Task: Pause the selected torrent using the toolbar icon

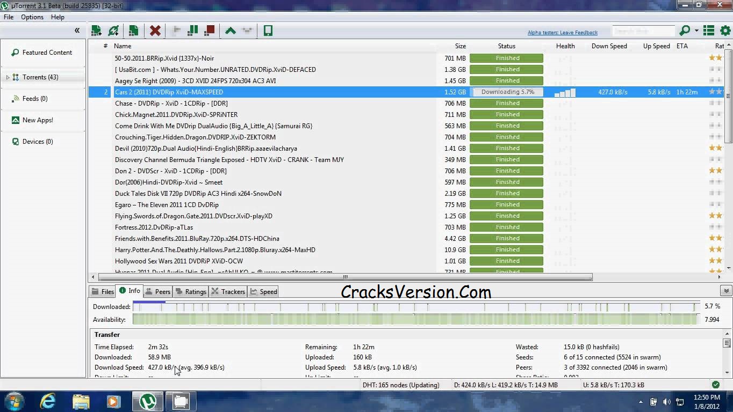Action: (192, 31)
